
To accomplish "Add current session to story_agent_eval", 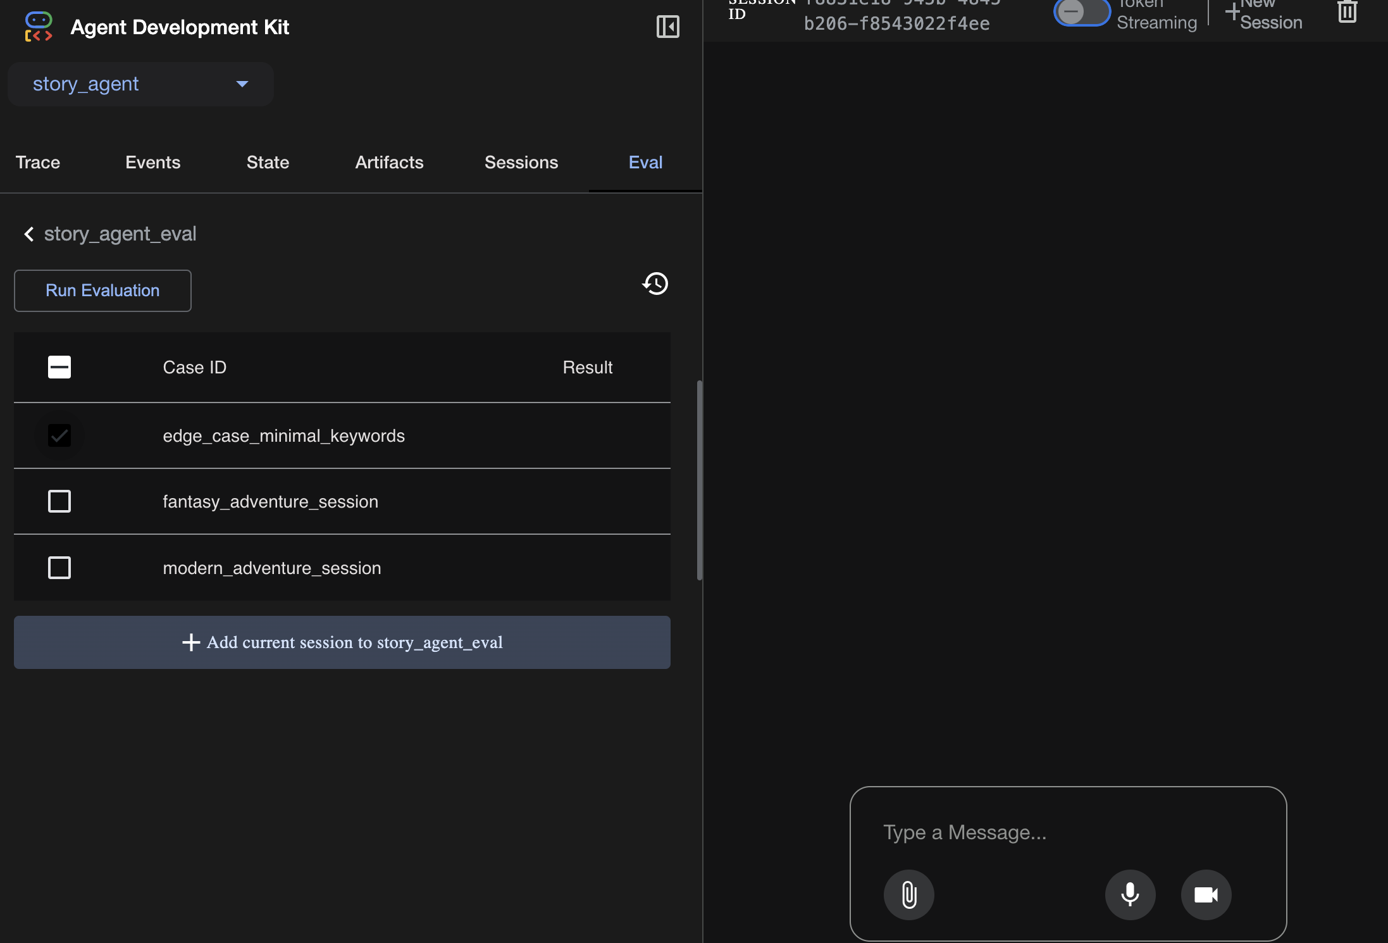I will point(342,642).
